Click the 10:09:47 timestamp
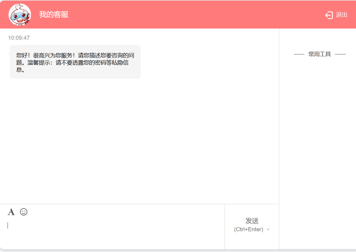Viewport: 356px width, 252px height. click(x=19, y=38)
